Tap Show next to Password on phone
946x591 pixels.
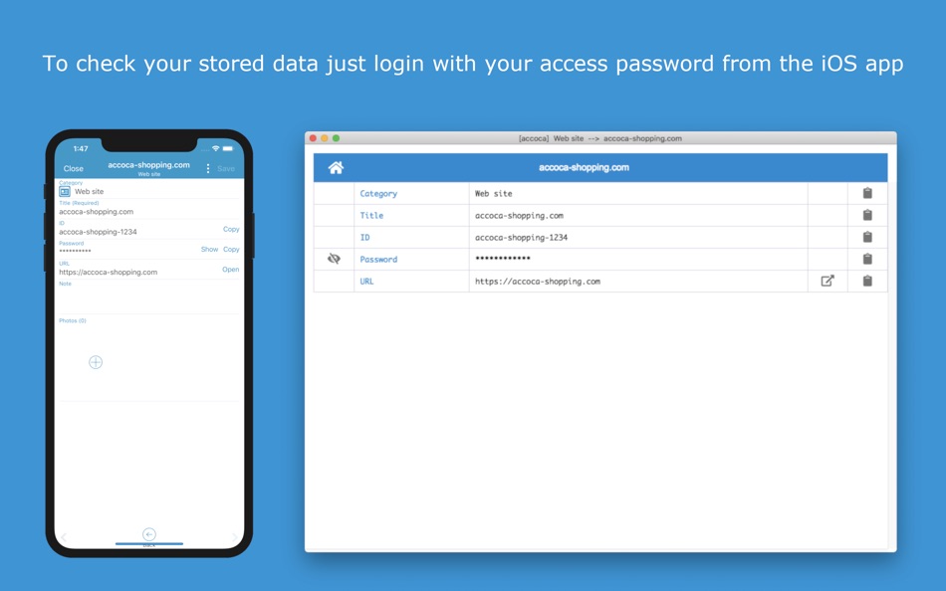click(x=209, y=249)
